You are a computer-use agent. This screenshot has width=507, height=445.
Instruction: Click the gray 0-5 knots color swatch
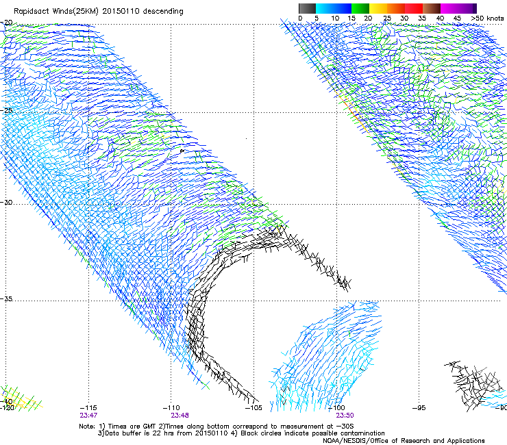pos(307,8)
